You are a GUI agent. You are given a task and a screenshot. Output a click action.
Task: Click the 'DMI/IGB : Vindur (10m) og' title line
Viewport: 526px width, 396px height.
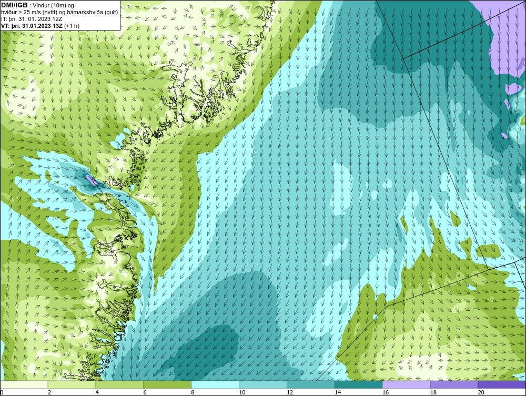(38, 5)
